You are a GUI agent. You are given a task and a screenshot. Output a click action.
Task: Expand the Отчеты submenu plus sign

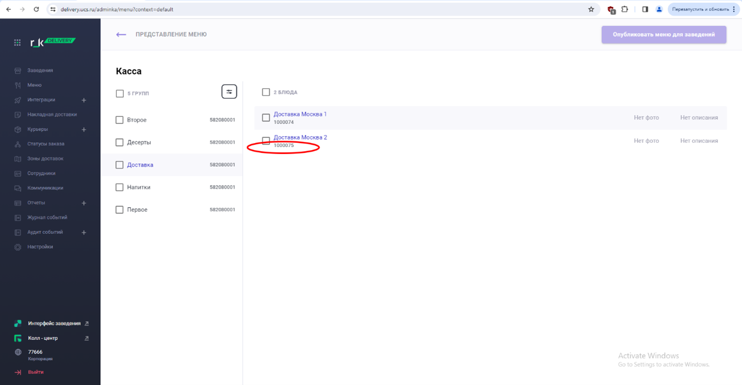pyautogui.click(x=84, y=203)
